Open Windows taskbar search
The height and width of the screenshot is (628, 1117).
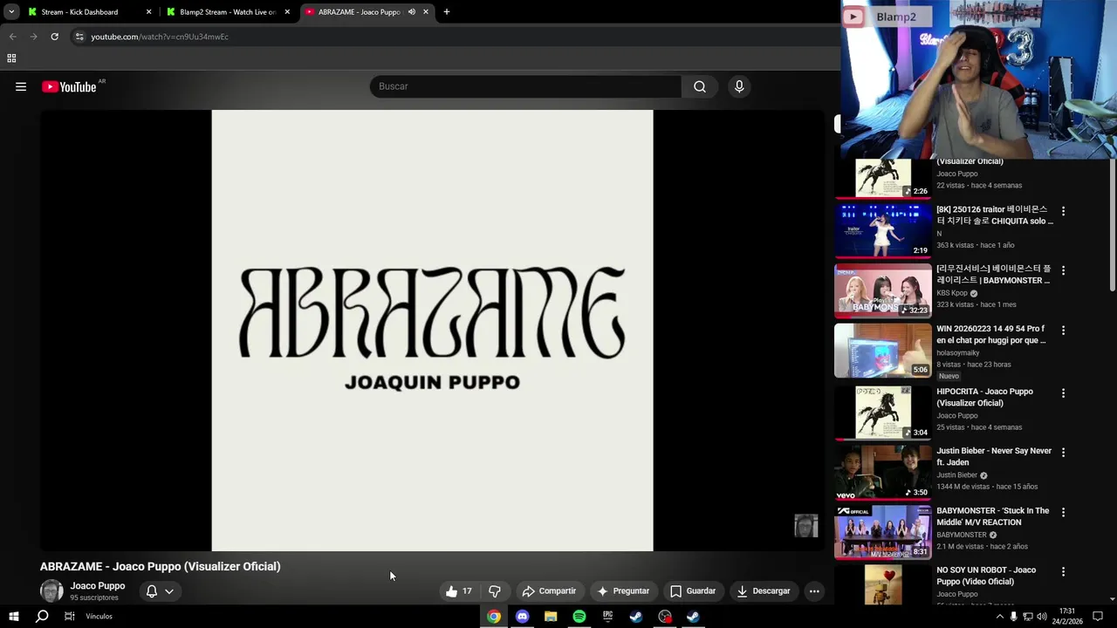coord(42,617)
